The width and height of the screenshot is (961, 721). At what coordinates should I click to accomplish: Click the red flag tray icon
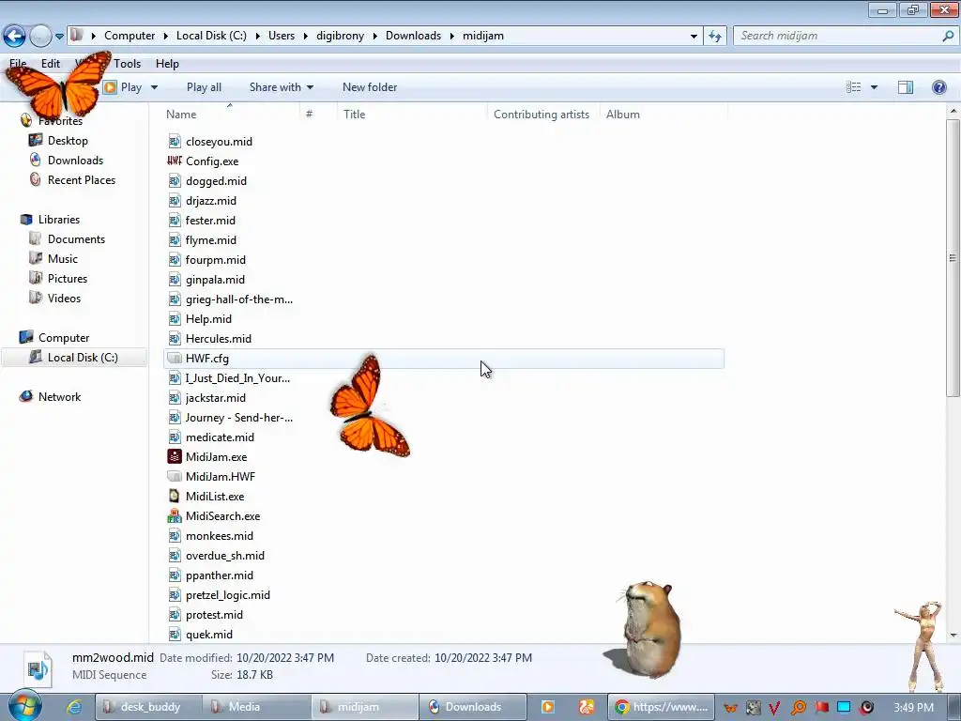[x=821, y=708]
